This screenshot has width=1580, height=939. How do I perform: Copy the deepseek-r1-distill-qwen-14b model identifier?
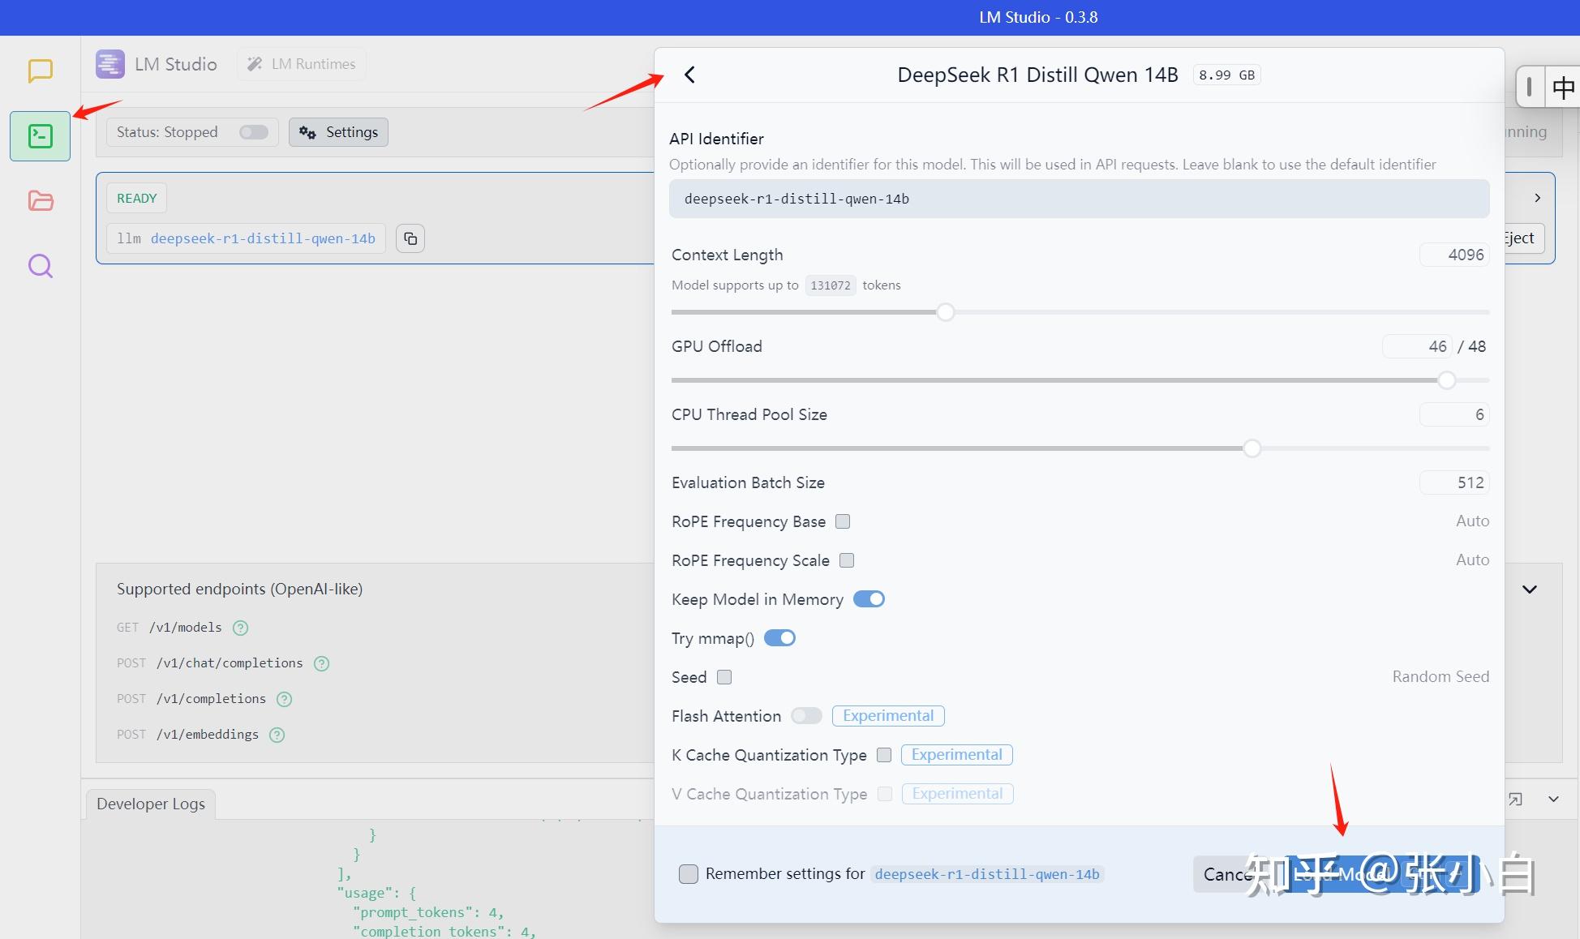point(410,238)
